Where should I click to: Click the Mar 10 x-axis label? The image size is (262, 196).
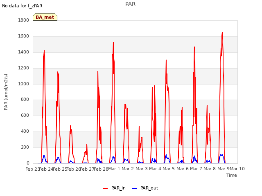click(237, 169)
